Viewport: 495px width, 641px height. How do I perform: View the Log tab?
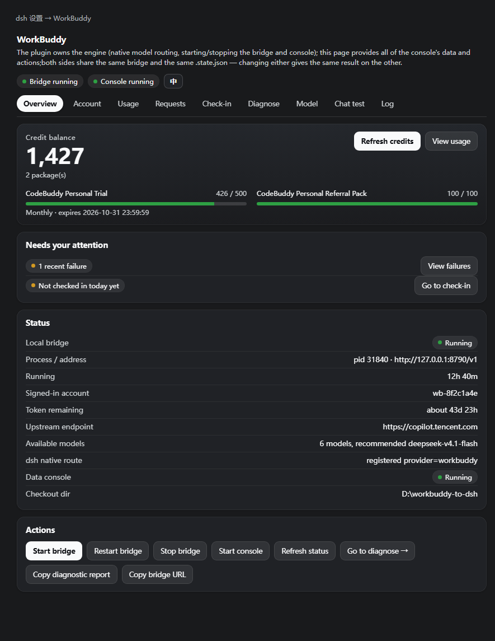click(x=387, y=104)
